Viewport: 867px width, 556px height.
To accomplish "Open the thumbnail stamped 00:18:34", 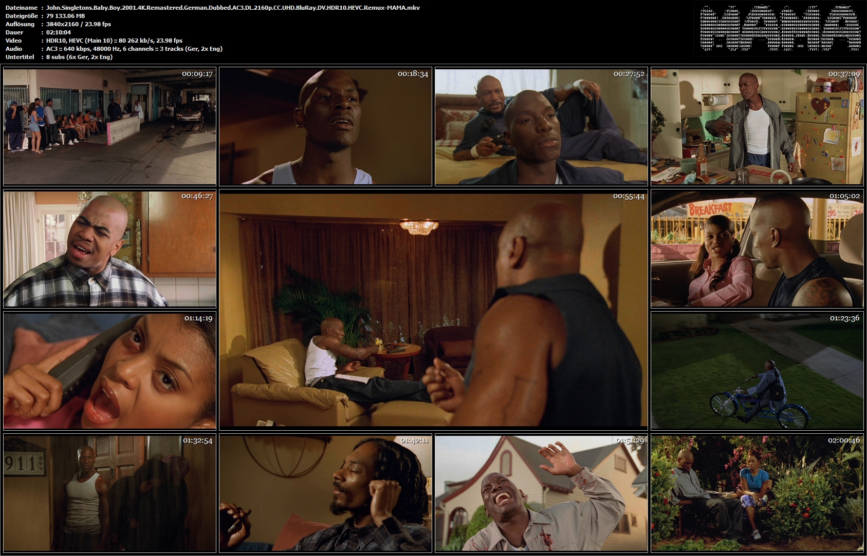I will pyautogui.click(x=325, y=127).
